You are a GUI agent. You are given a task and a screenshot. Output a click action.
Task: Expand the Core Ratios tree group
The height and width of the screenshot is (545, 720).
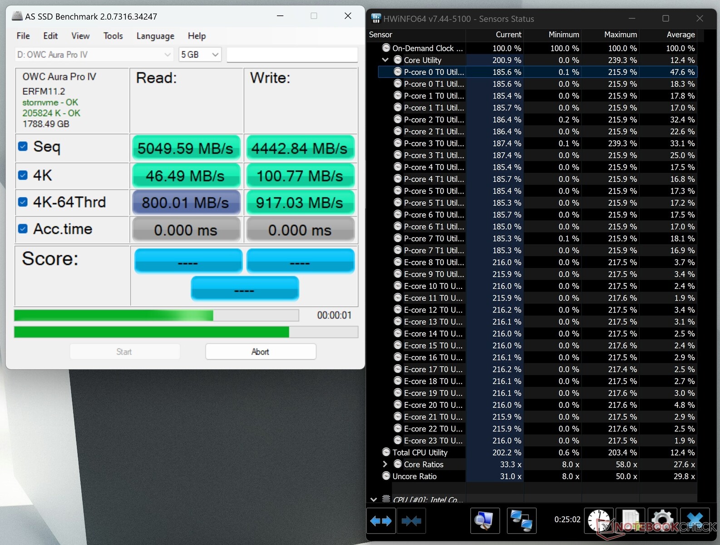385,464
